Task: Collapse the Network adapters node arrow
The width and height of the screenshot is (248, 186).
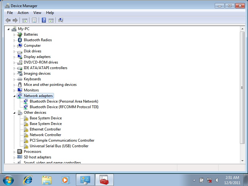Action: click(14, 96)
